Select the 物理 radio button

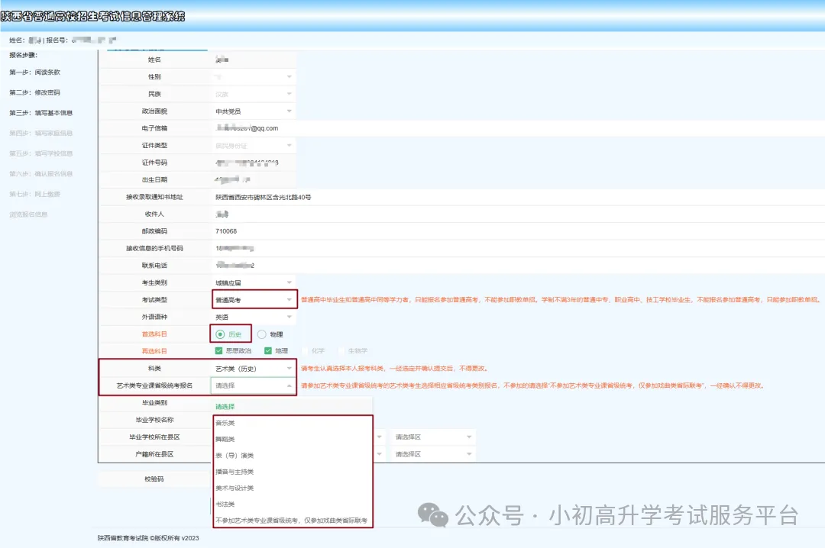point(261,334)
